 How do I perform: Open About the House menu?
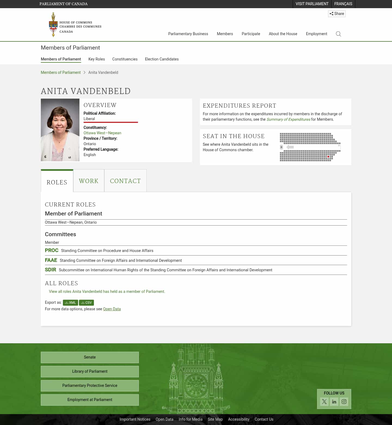click(283, 34)
